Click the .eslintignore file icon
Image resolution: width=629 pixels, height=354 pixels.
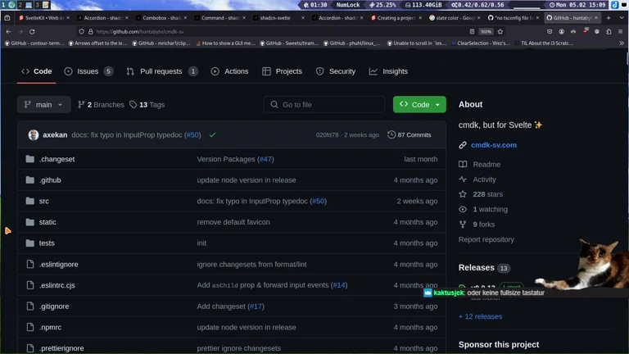[x=30, y=264]
